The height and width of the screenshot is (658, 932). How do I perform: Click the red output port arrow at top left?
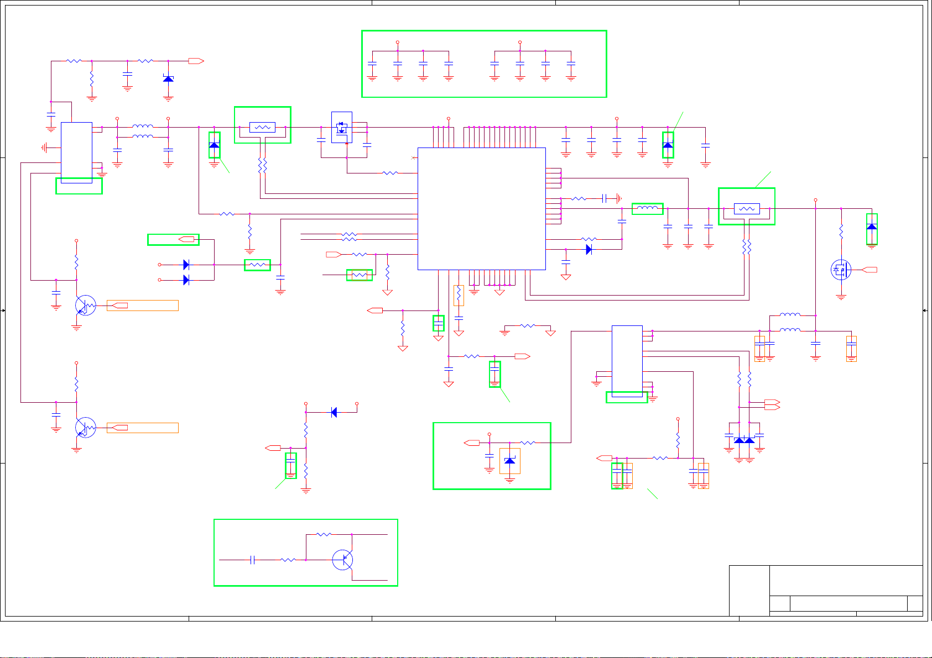(x=196, y=61)
